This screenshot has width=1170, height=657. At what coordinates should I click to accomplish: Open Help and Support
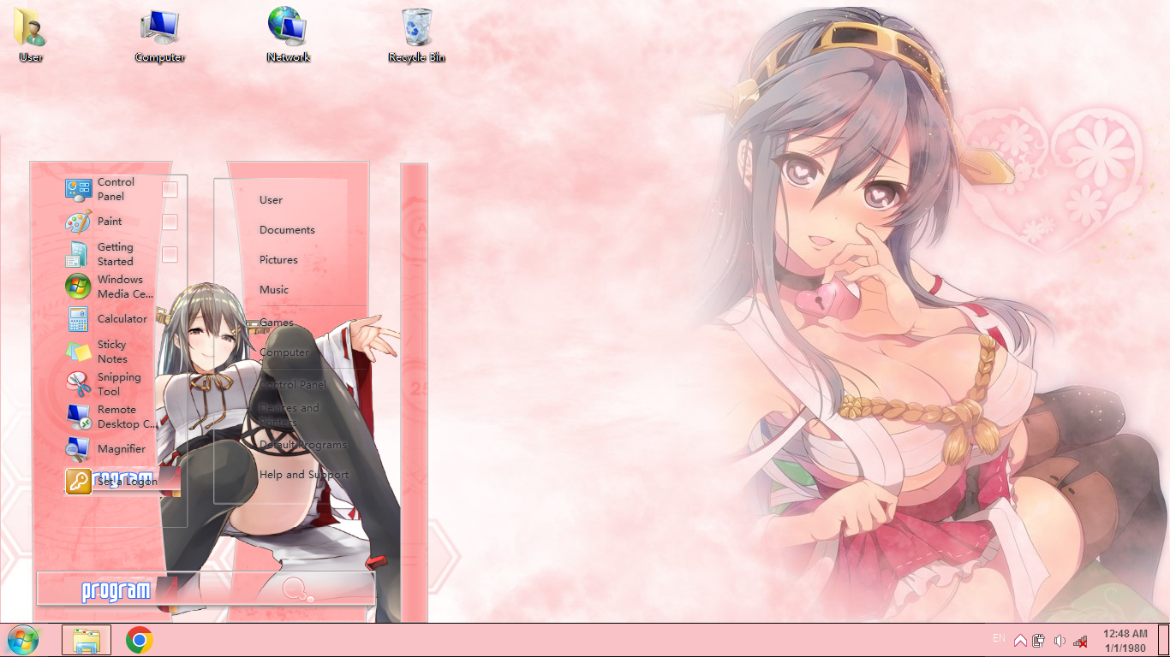pos(304,475)
